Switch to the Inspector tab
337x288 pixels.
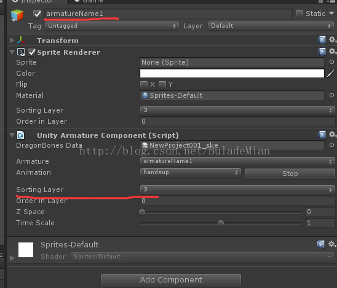tap(37, 1)
